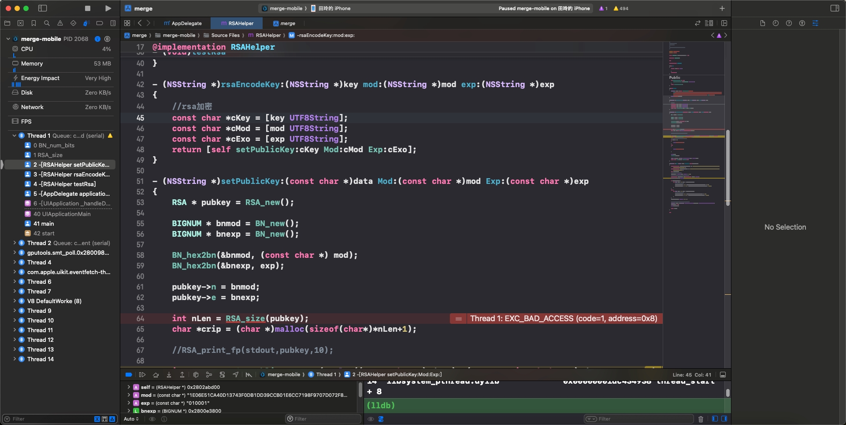Open the Find navigator magnifier icon
The width and height of the screenshot is (846, 425).
(x=47, y=23)
